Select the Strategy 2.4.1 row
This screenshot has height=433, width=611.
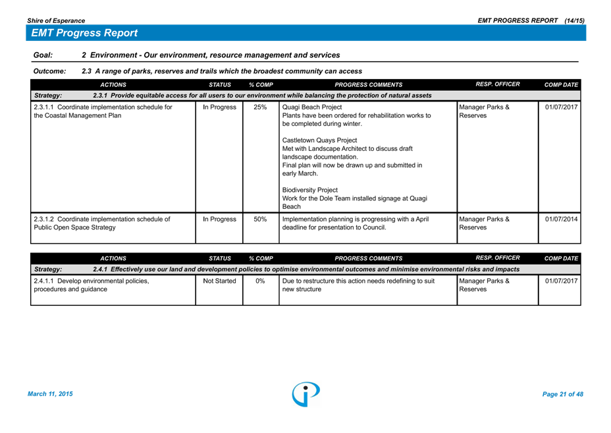(x=305, y=269)
